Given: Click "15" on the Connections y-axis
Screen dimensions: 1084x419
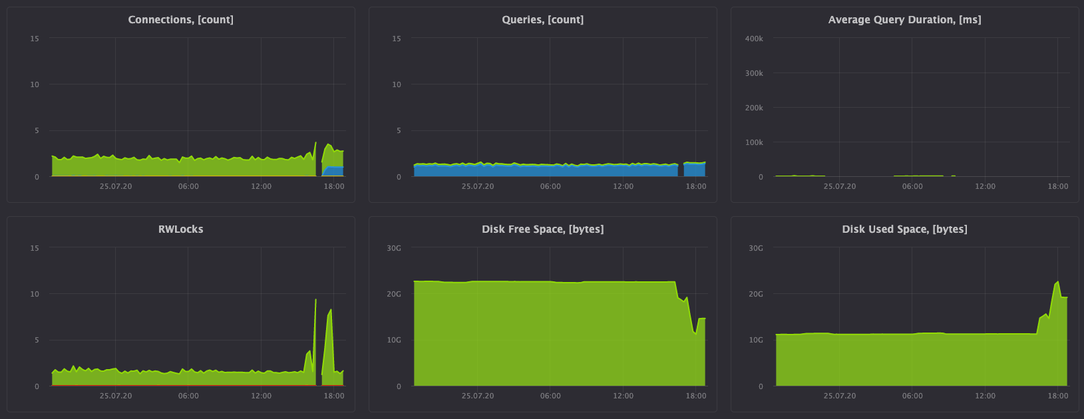Looking at the screenshot, I should [35, 39].
